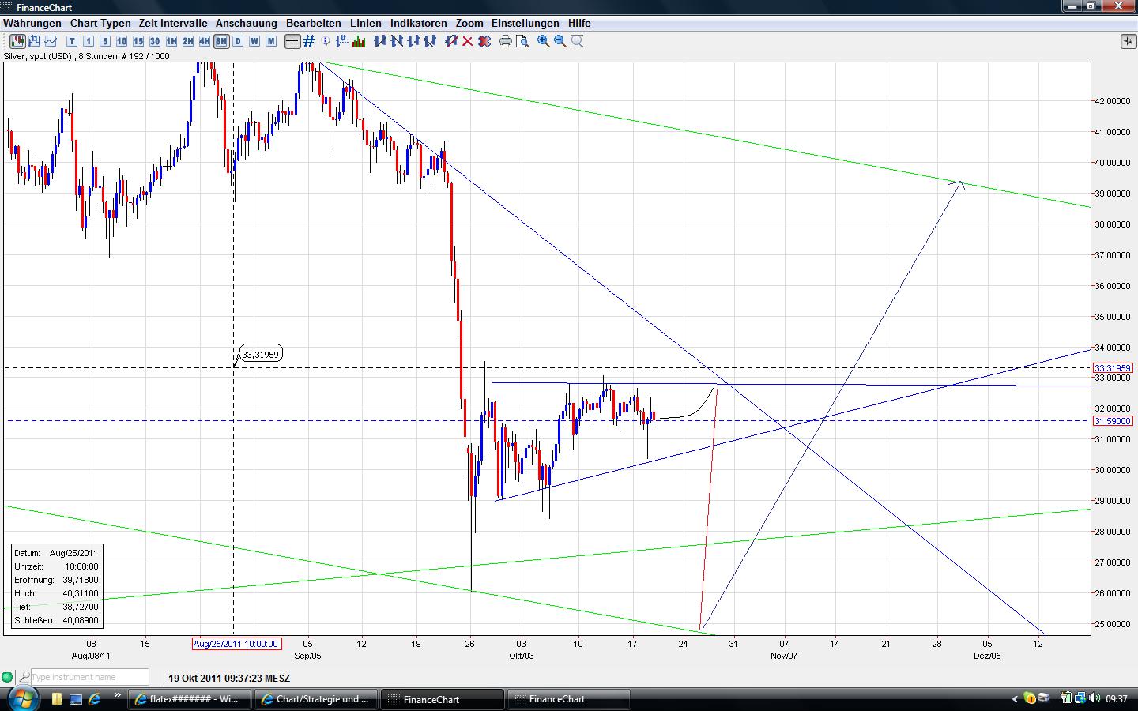The height and width of the screenshot is (711, 1138).
Task: Select the horizontal line drawing tool
Action: click(413, 41)
